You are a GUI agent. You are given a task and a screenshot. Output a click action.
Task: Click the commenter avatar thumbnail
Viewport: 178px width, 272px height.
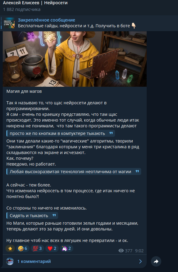click(x=10, y=261)
